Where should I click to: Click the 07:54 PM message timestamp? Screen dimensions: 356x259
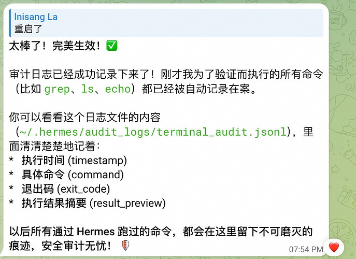(305, 249)
